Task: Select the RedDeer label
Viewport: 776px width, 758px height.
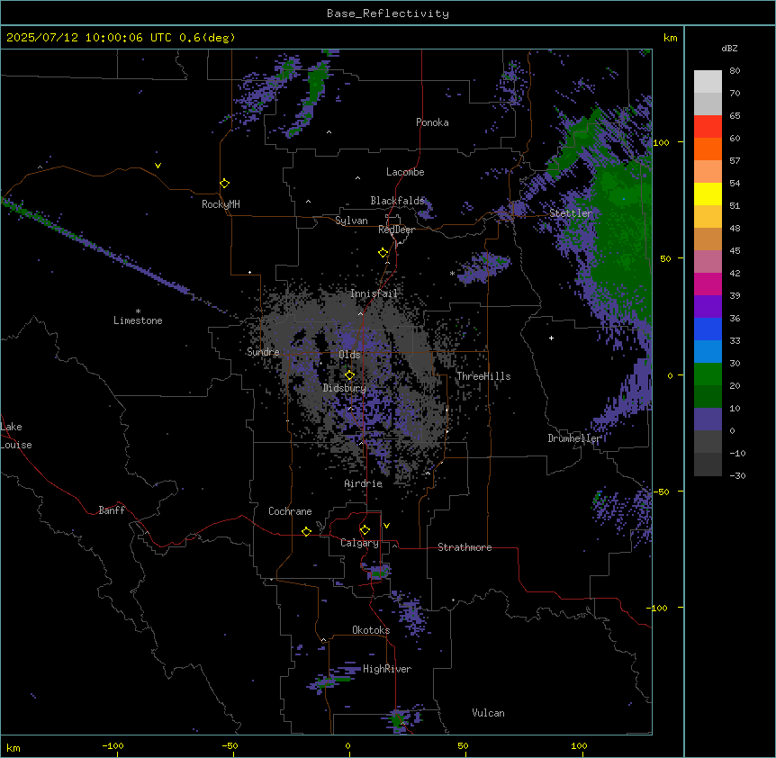Action: [x=396, y=230]
